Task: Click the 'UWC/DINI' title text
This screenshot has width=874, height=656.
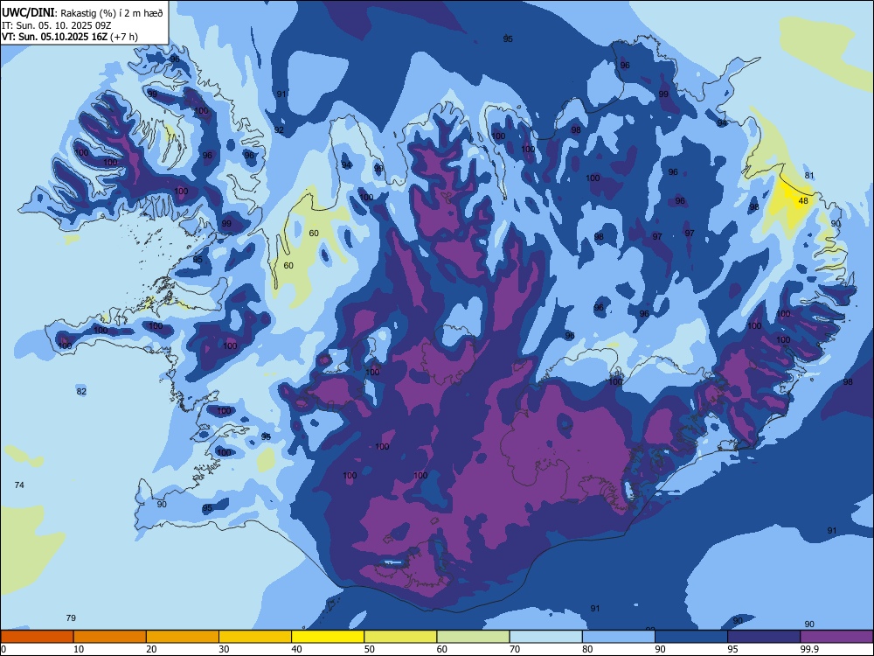Action: point(28,13)
